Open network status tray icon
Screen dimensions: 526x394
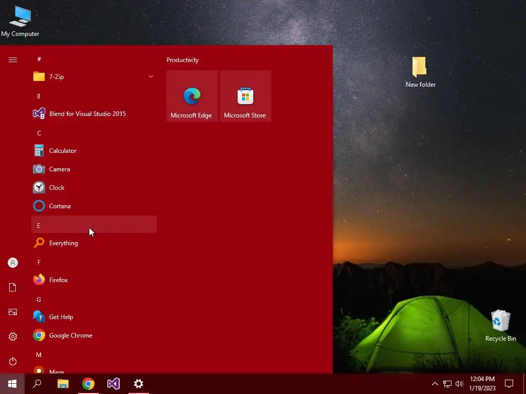(x=447, y=384)
